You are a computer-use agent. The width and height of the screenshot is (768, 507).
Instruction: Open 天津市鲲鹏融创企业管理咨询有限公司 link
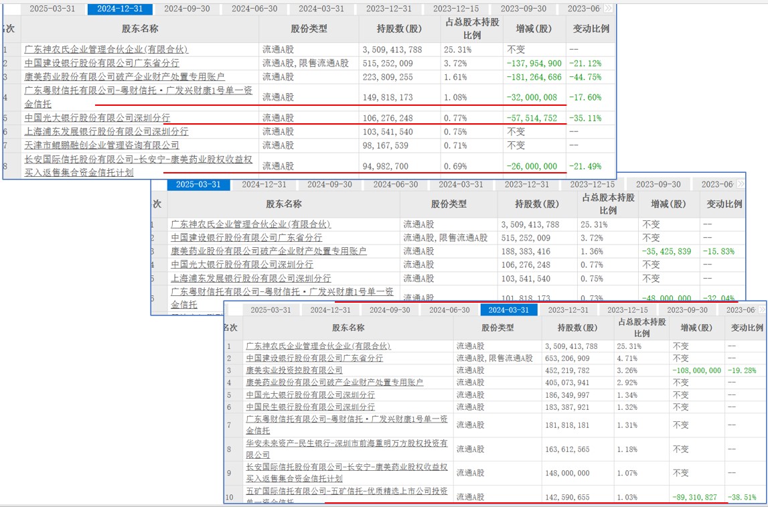click(102, 145)
